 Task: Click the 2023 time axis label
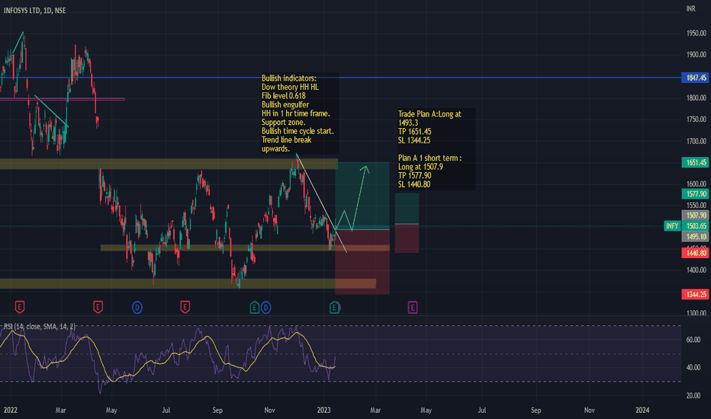click(323, 410)
